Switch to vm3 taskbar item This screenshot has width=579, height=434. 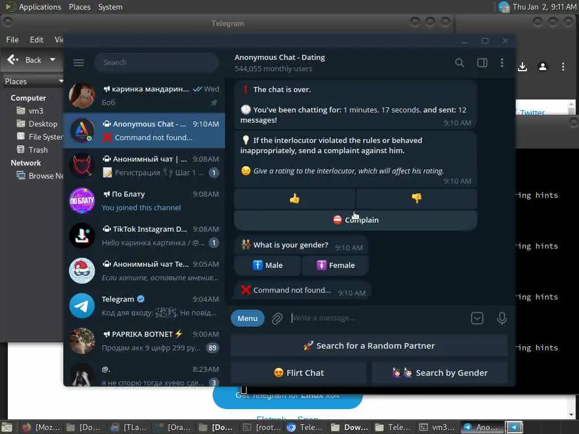(438, 427)
